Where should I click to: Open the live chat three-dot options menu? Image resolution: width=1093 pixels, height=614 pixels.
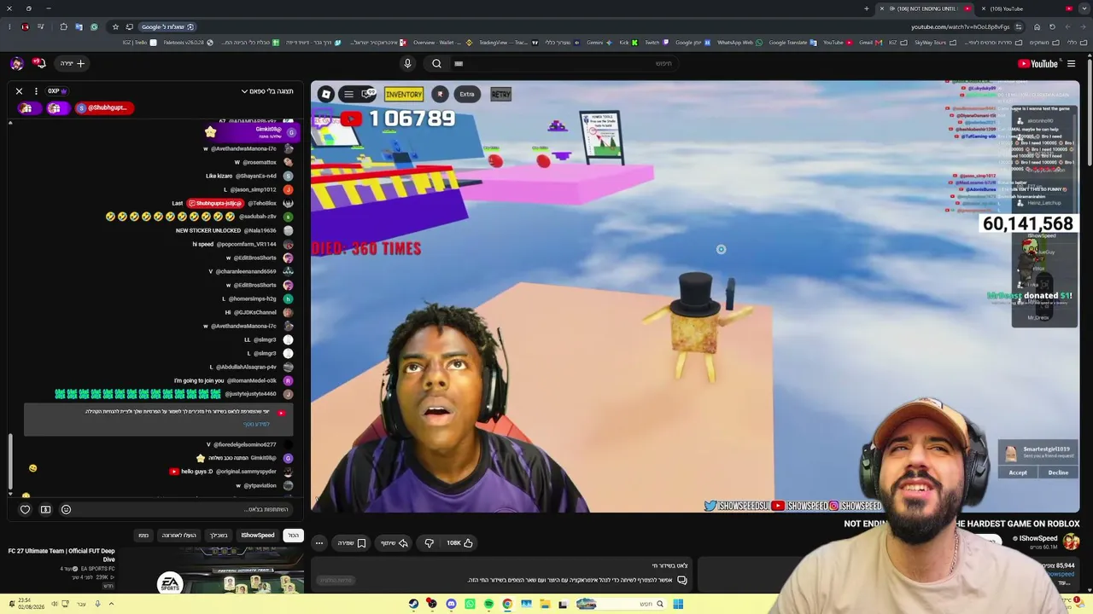pos(35,91)
